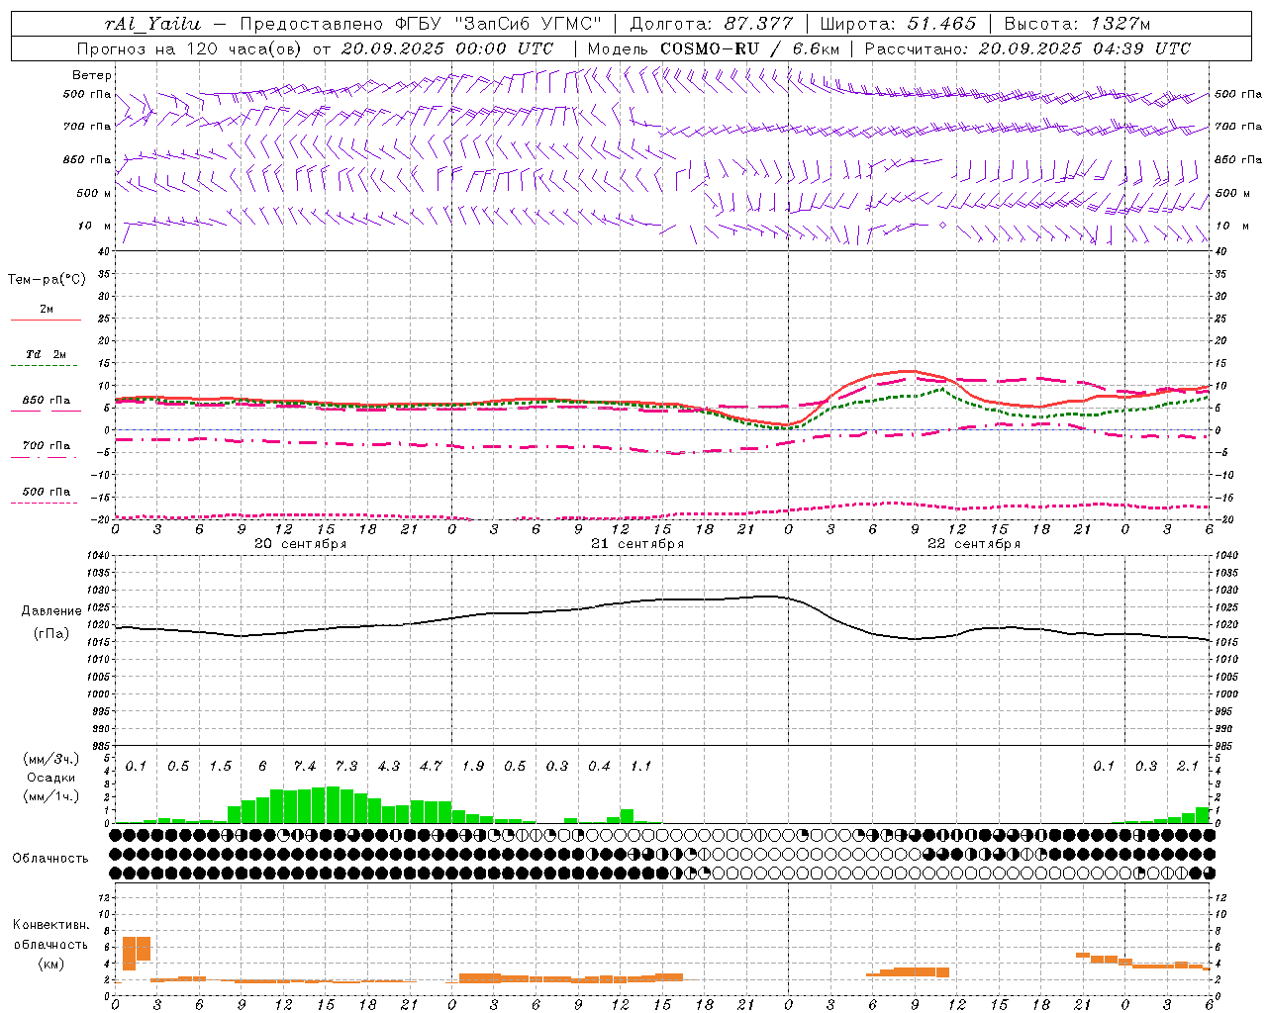Viewport: 1267px width, 1013px height.
Task: Click the 1.5 precipitation value
Action: pos(220,766)
